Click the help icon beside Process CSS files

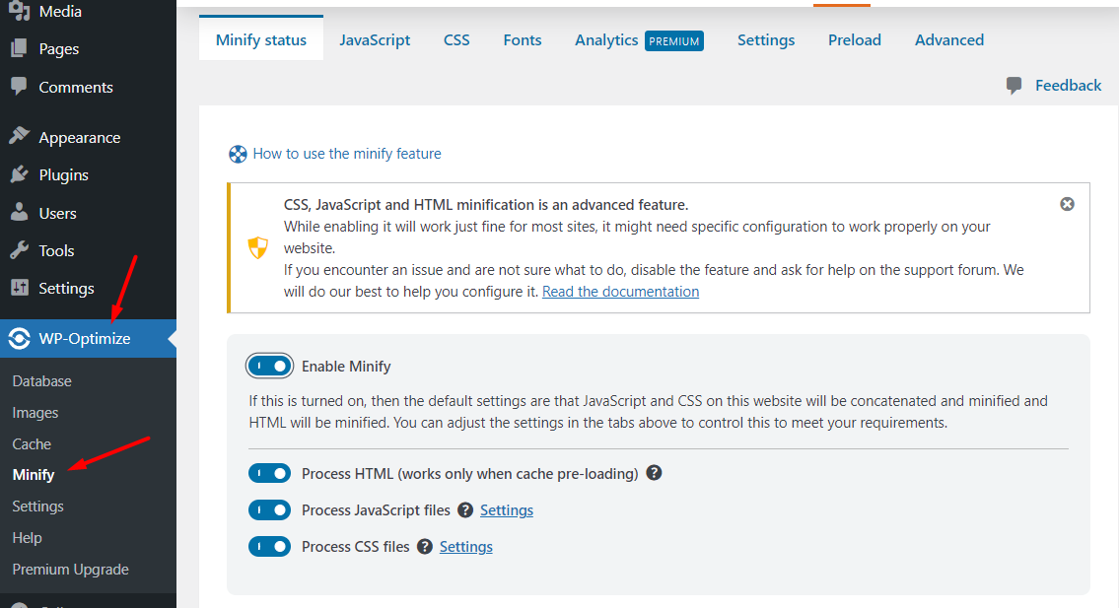[x=425, y=547]
